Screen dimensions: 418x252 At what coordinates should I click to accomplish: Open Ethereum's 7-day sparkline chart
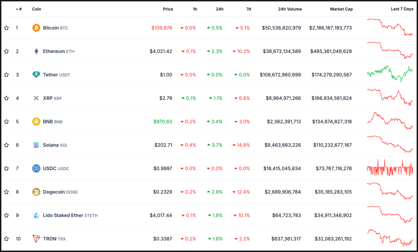(390, 50)
